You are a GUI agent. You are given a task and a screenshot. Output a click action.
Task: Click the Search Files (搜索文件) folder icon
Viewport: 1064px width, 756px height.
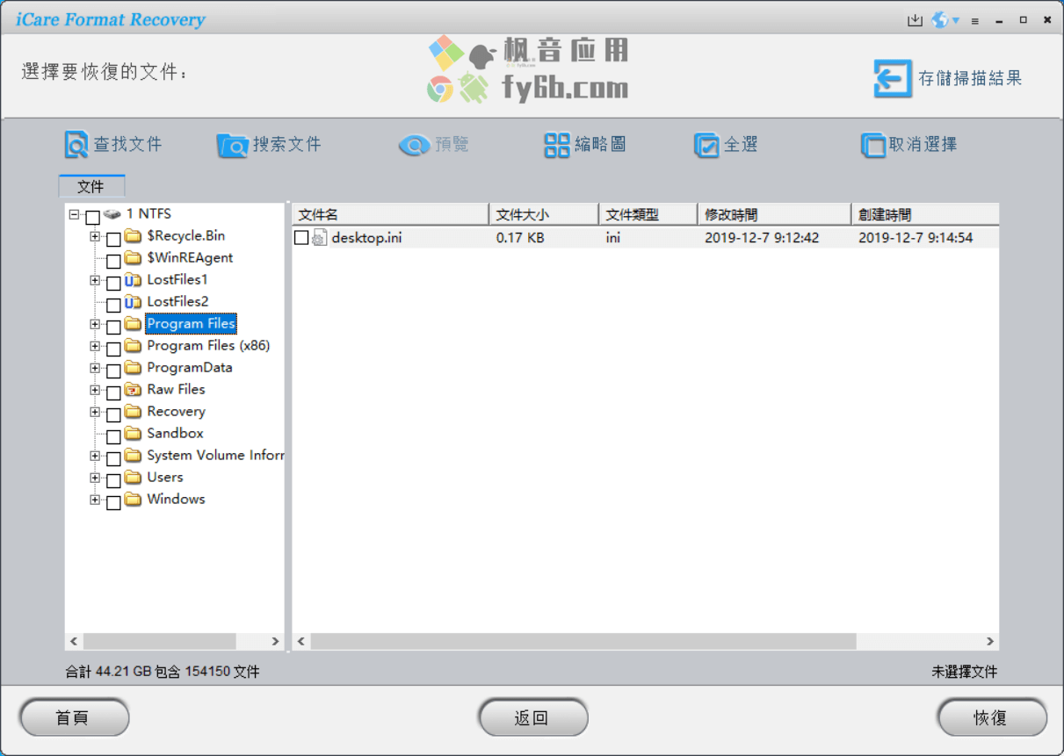[233, 145]
